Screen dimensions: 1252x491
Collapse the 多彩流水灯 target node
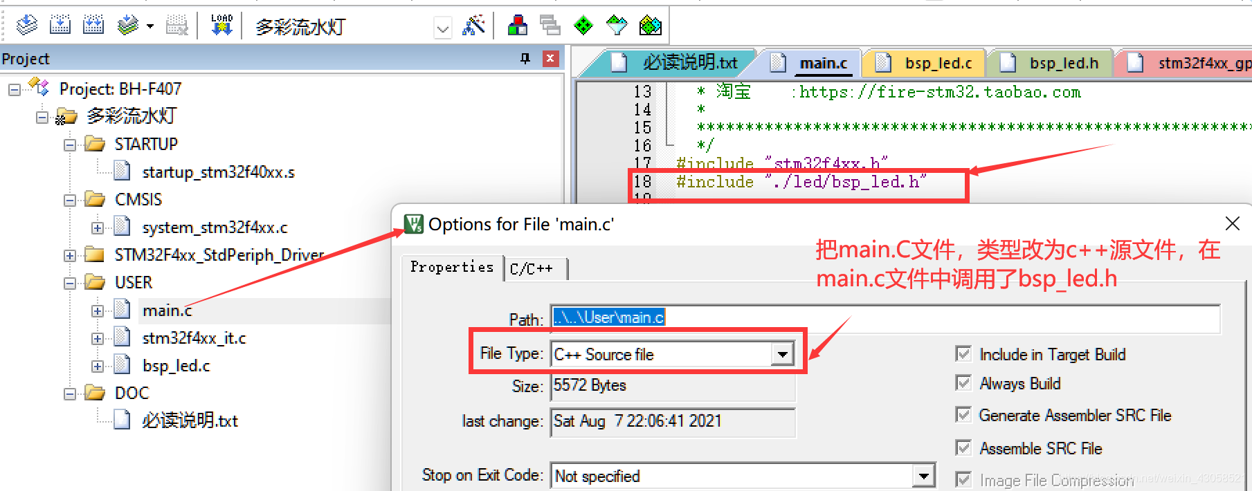42,117
